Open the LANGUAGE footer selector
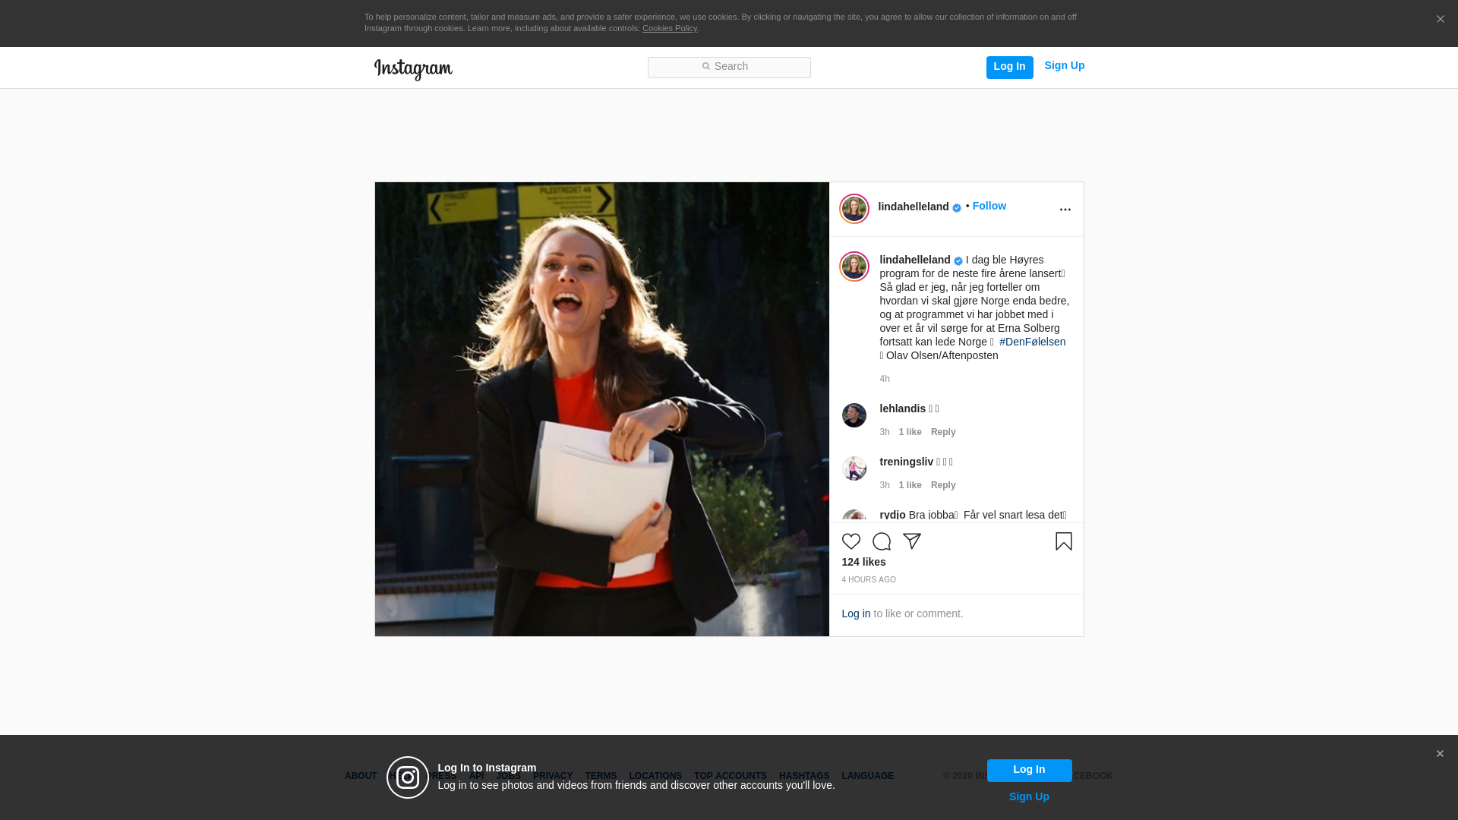 click(x=868, y=776)
